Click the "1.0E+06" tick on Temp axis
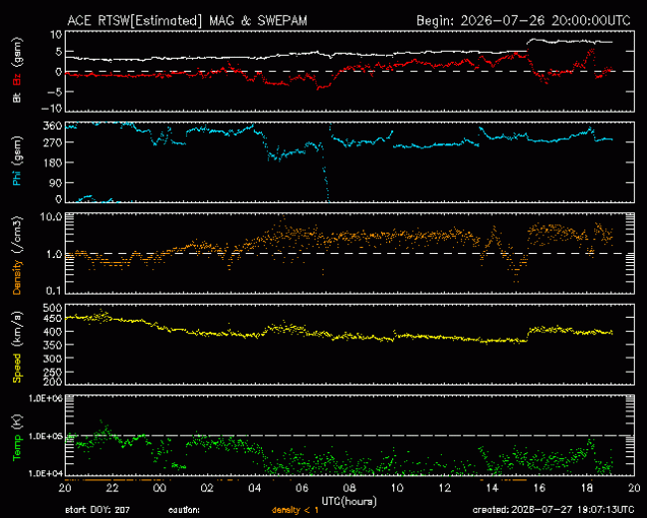This screenshot has width=647, height=518. (46, 398)
